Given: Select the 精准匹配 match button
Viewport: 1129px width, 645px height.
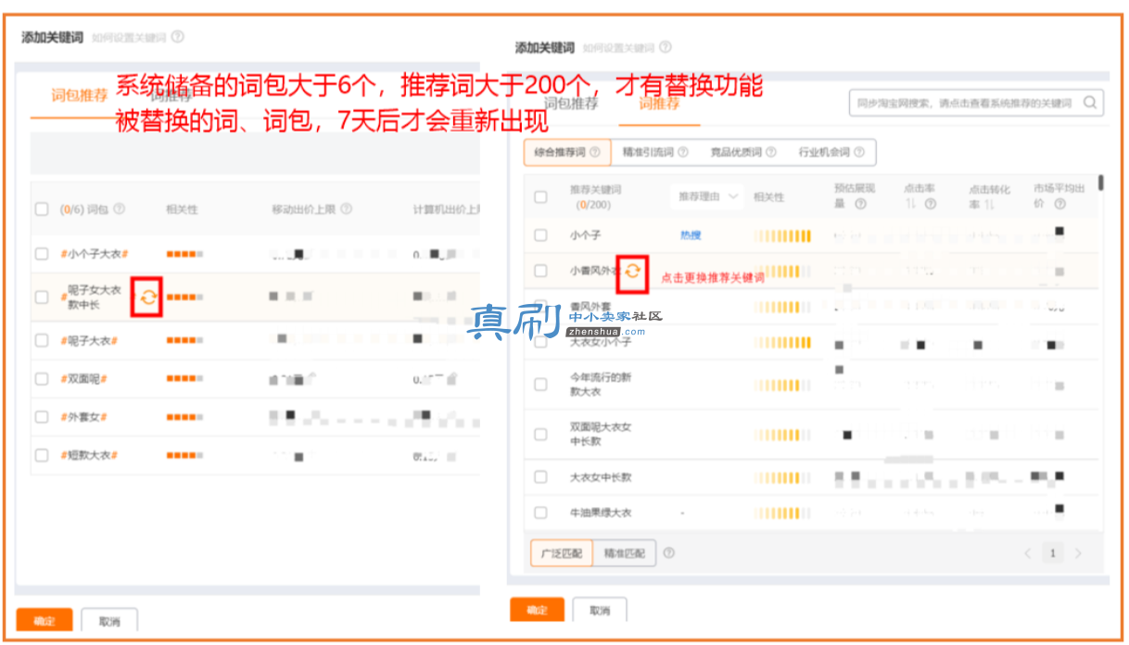Looking at the screenshot, I should [625, 553].
